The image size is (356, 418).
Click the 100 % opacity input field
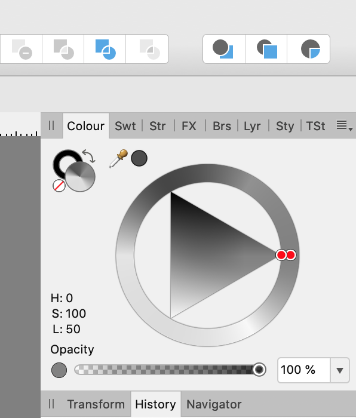pos(303,370)
